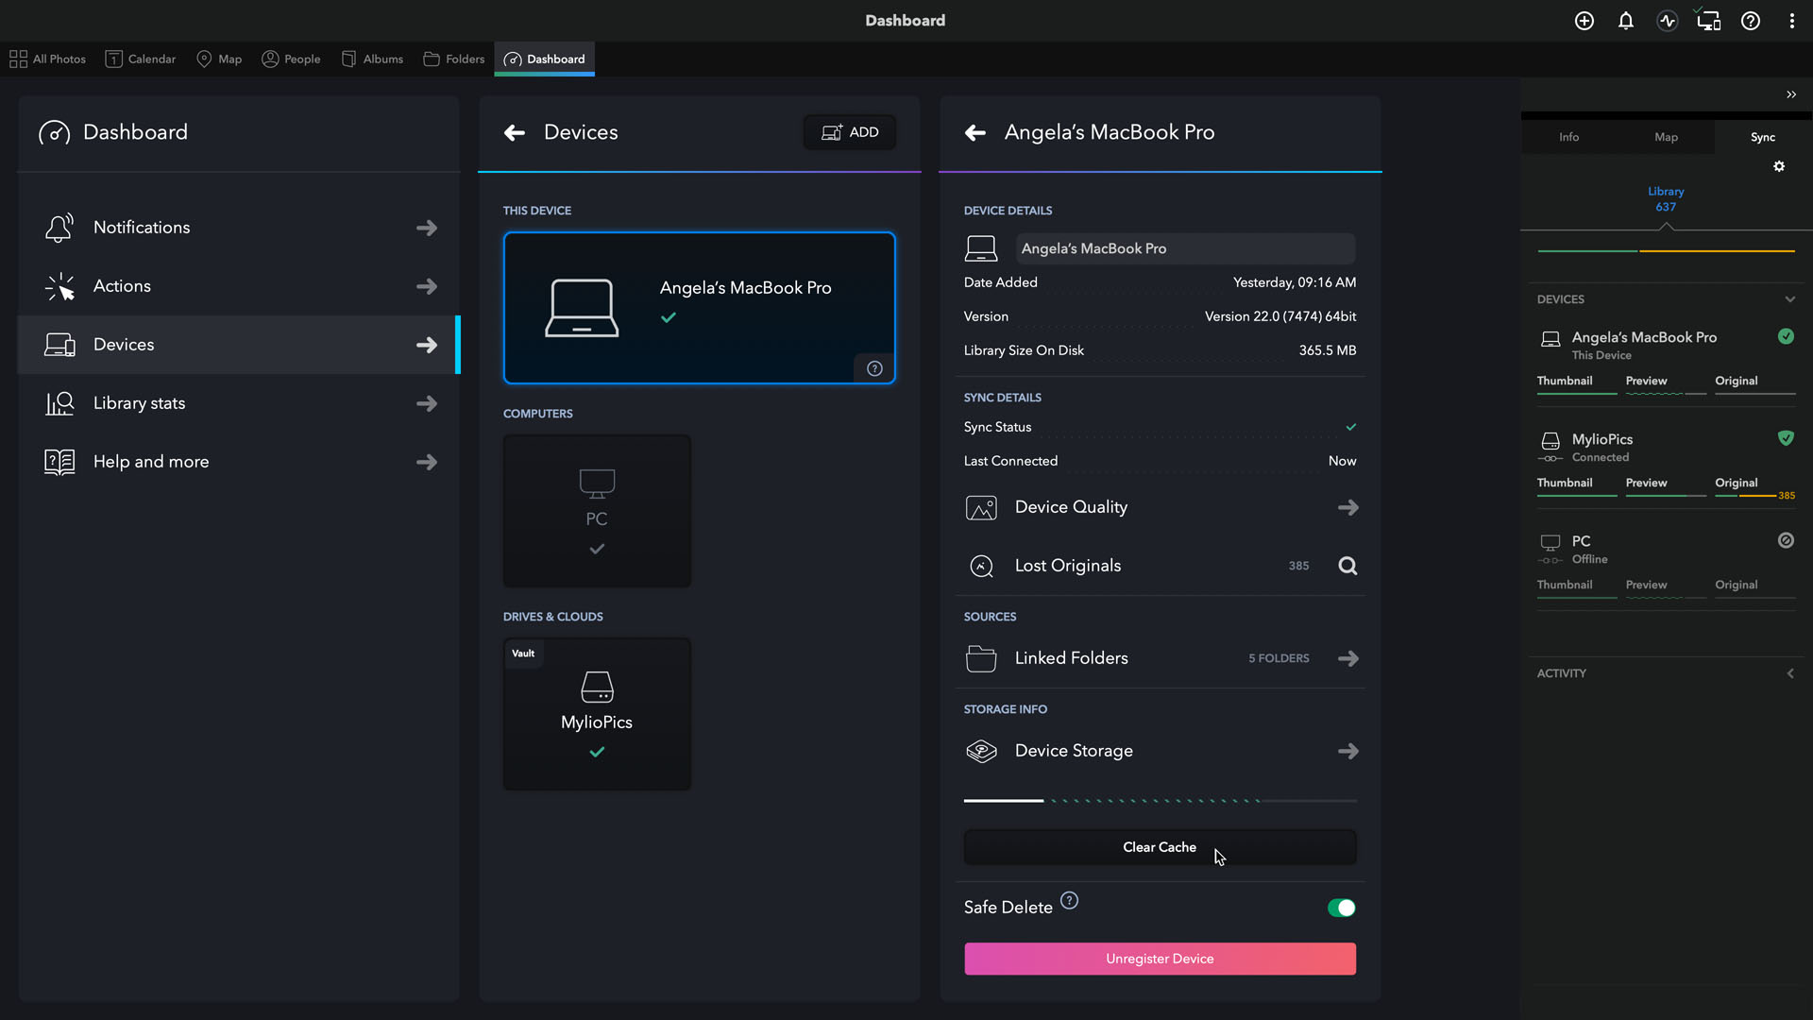Viewport: 1813px width, 1020px height.
Task: Edit the device name field
Action: pos(1185,248)
